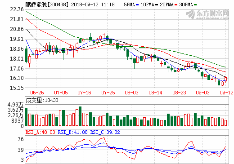Click the RSI_A:48.03 indicator label
The image size is (234, 164).
[40, 132]
